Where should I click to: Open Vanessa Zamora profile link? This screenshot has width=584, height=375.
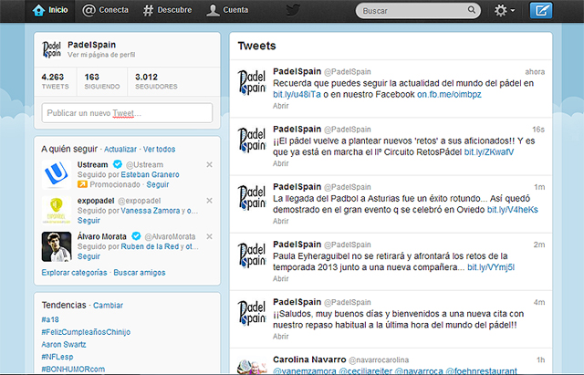pyautogui.click(x=151, y=211)
